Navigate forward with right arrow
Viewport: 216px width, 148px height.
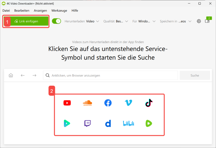35,75
